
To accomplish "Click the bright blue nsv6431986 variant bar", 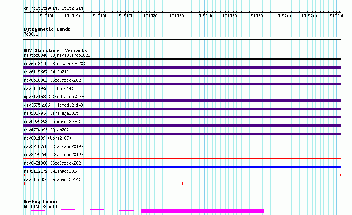I will tap(182, 167).
